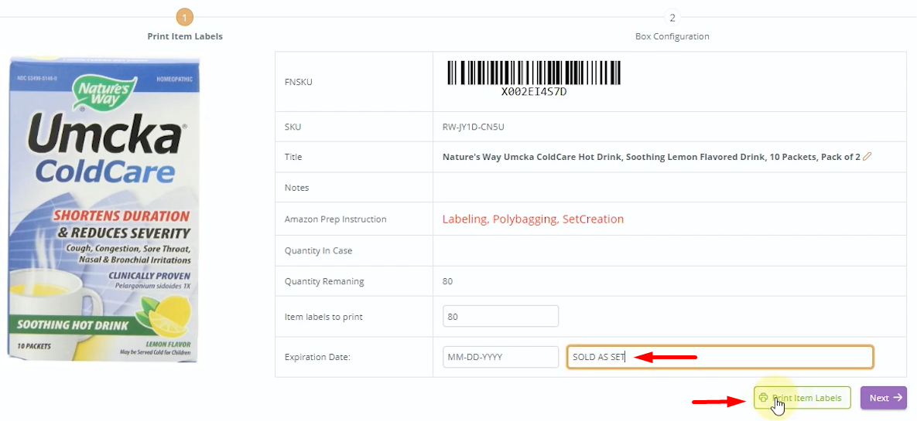
Task: Click the Expiration Date label
Action: pyautogui.click(x=317, y=357)
